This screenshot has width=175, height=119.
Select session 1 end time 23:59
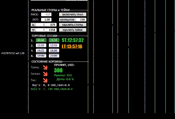[x=54, y=40]
